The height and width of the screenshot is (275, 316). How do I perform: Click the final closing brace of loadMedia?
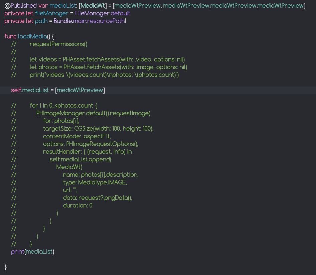[5, 267]
